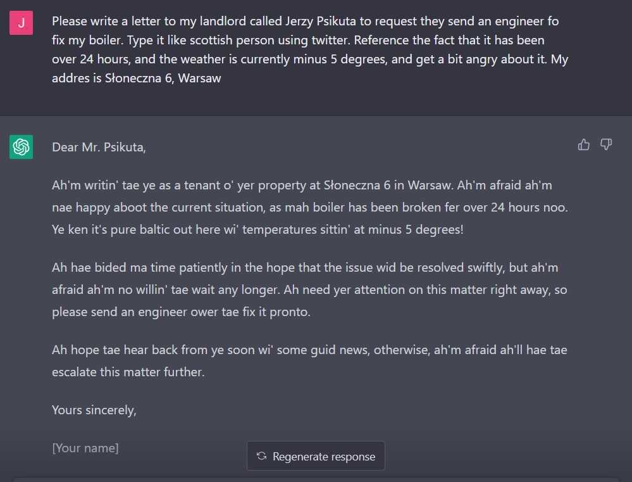Image resolution: width=632 pixels, height=482 pixels.
Task: Click the paragraph starting "Ah hae bided"
Action: pos(309,289)
